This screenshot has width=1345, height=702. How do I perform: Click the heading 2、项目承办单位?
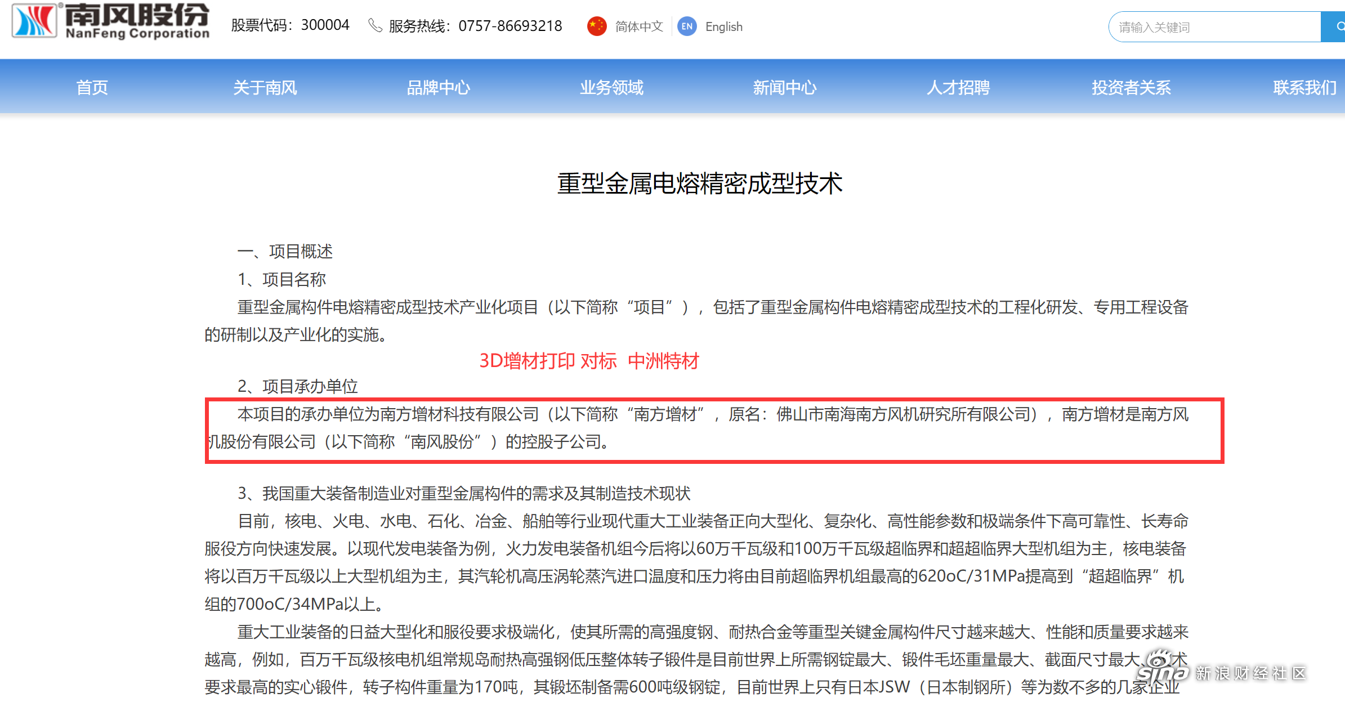click(298, 386)
